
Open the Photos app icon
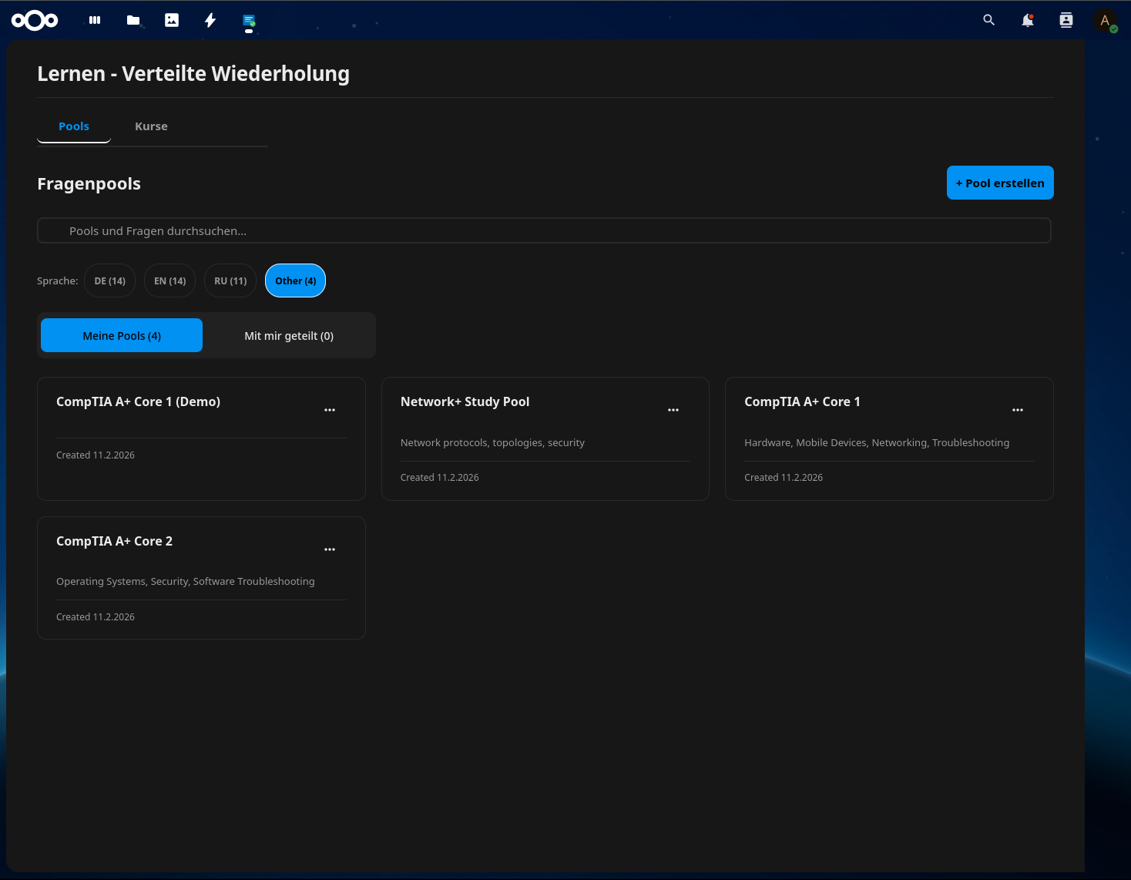[171, 20]
